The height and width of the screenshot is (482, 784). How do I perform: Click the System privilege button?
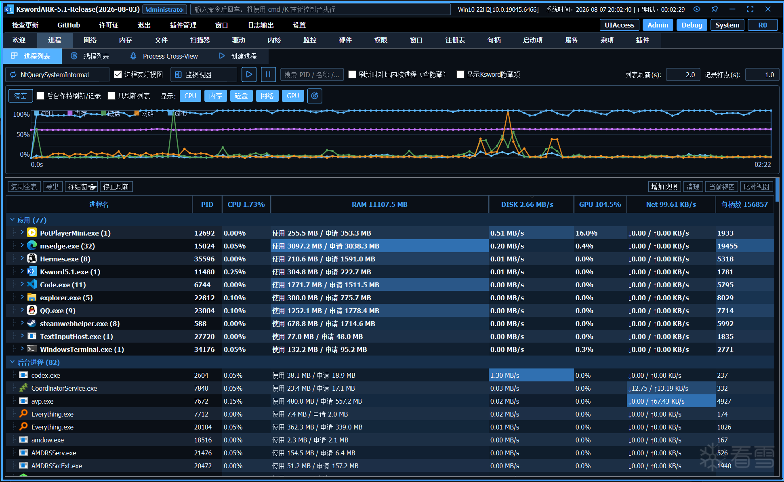click(x=727, y=25)
